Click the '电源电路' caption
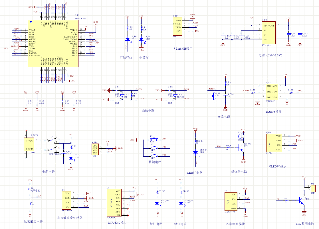The width and height of the screenshot is (319, 229). coord(48,172)
